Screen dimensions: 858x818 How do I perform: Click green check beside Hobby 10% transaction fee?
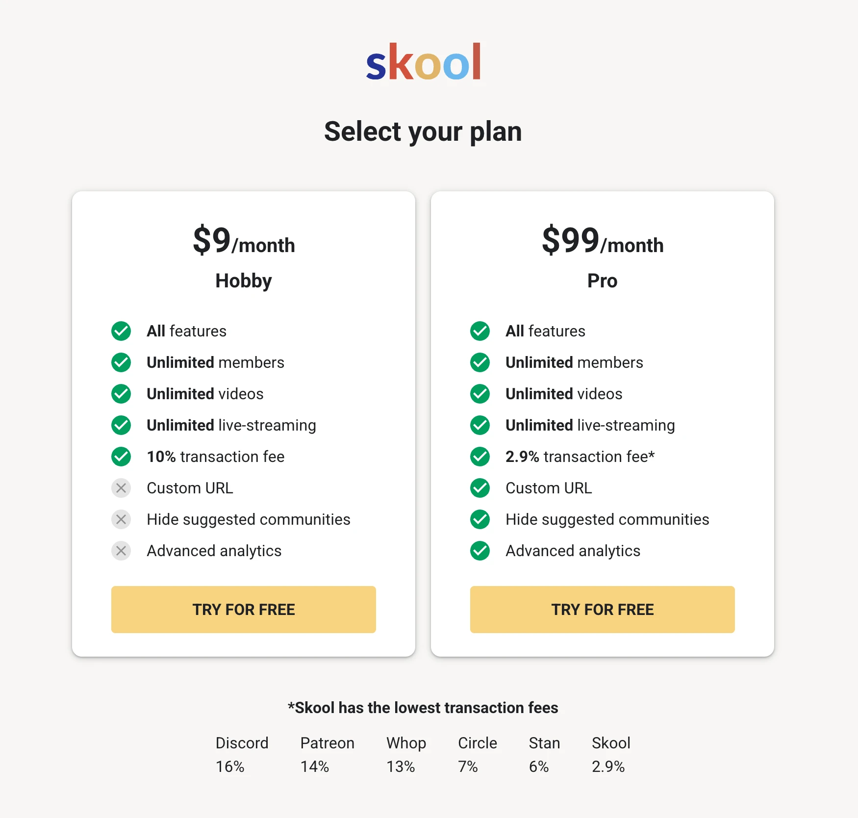pyautogui.click(x=121, y=457)
